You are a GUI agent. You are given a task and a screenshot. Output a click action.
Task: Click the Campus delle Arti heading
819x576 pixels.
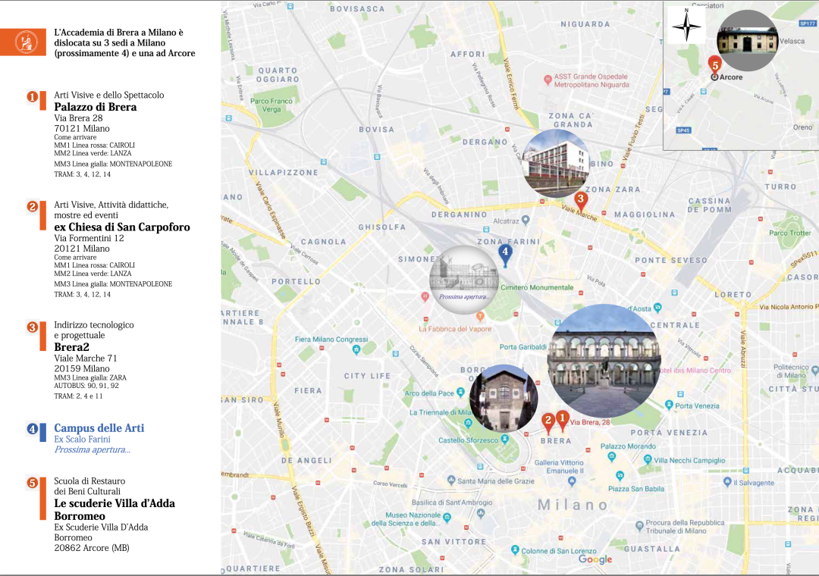(99, 427)
